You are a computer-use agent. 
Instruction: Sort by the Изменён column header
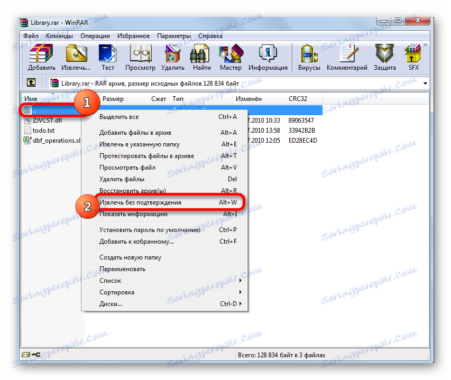[x=248, y=99]
